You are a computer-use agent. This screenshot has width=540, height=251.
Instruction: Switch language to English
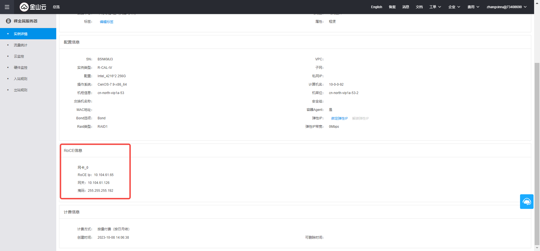pos(376,7)
